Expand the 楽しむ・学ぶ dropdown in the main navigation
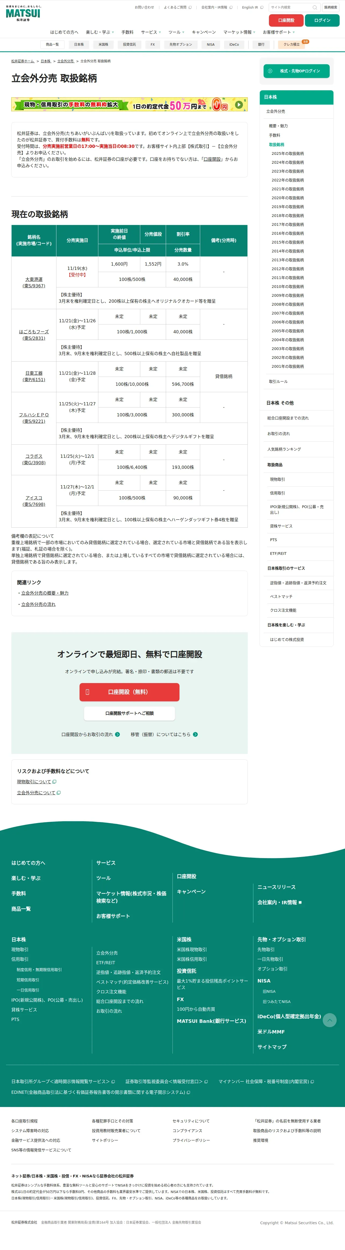Viewport: 345px width, 1250px height. (100, 33)
